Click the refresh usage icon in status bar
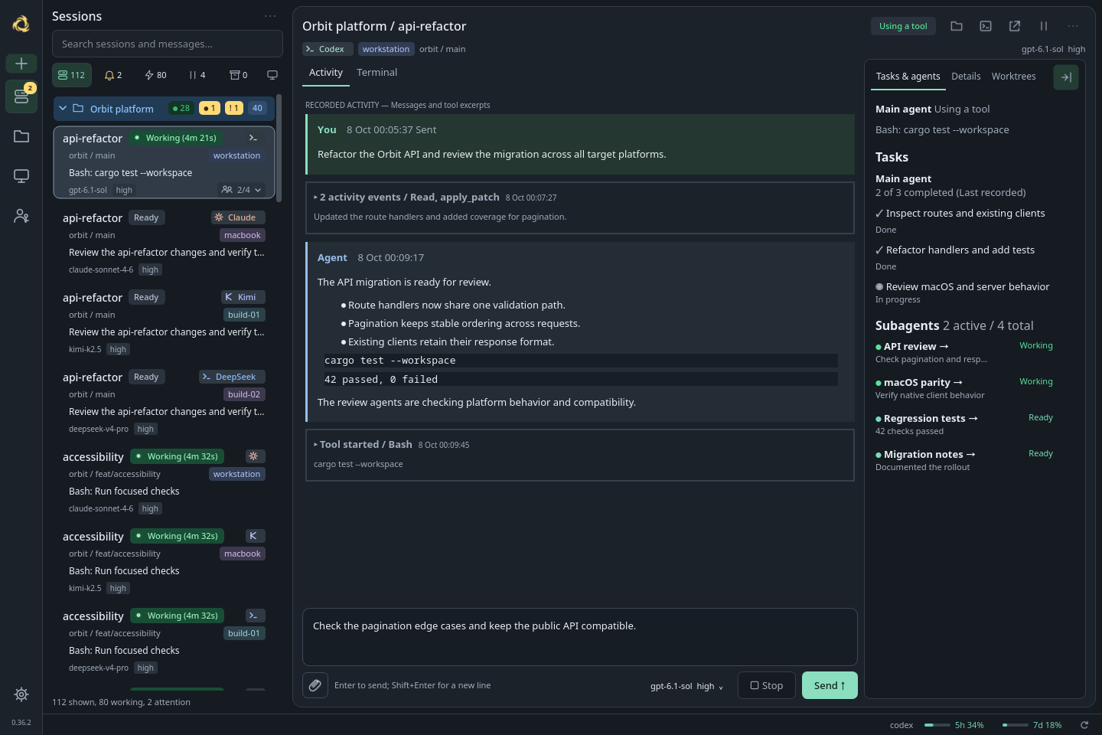Viewport: 1102px width, 735px height. [1084, 725]
